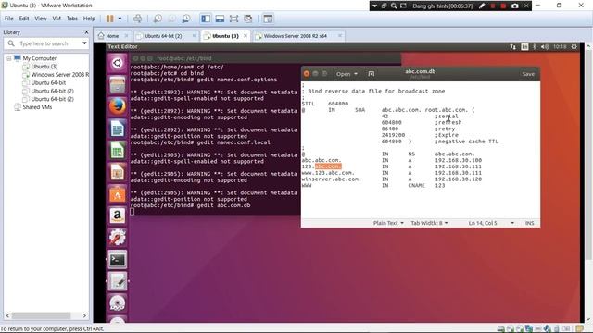Open Ubuntu Software from the launcher
Image resolution: width=593 pixels, height=333 pixels.
pyautogui.click(x=118, y=194)
